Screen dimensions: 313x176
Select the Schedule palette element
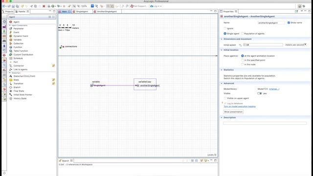point(18,58)
